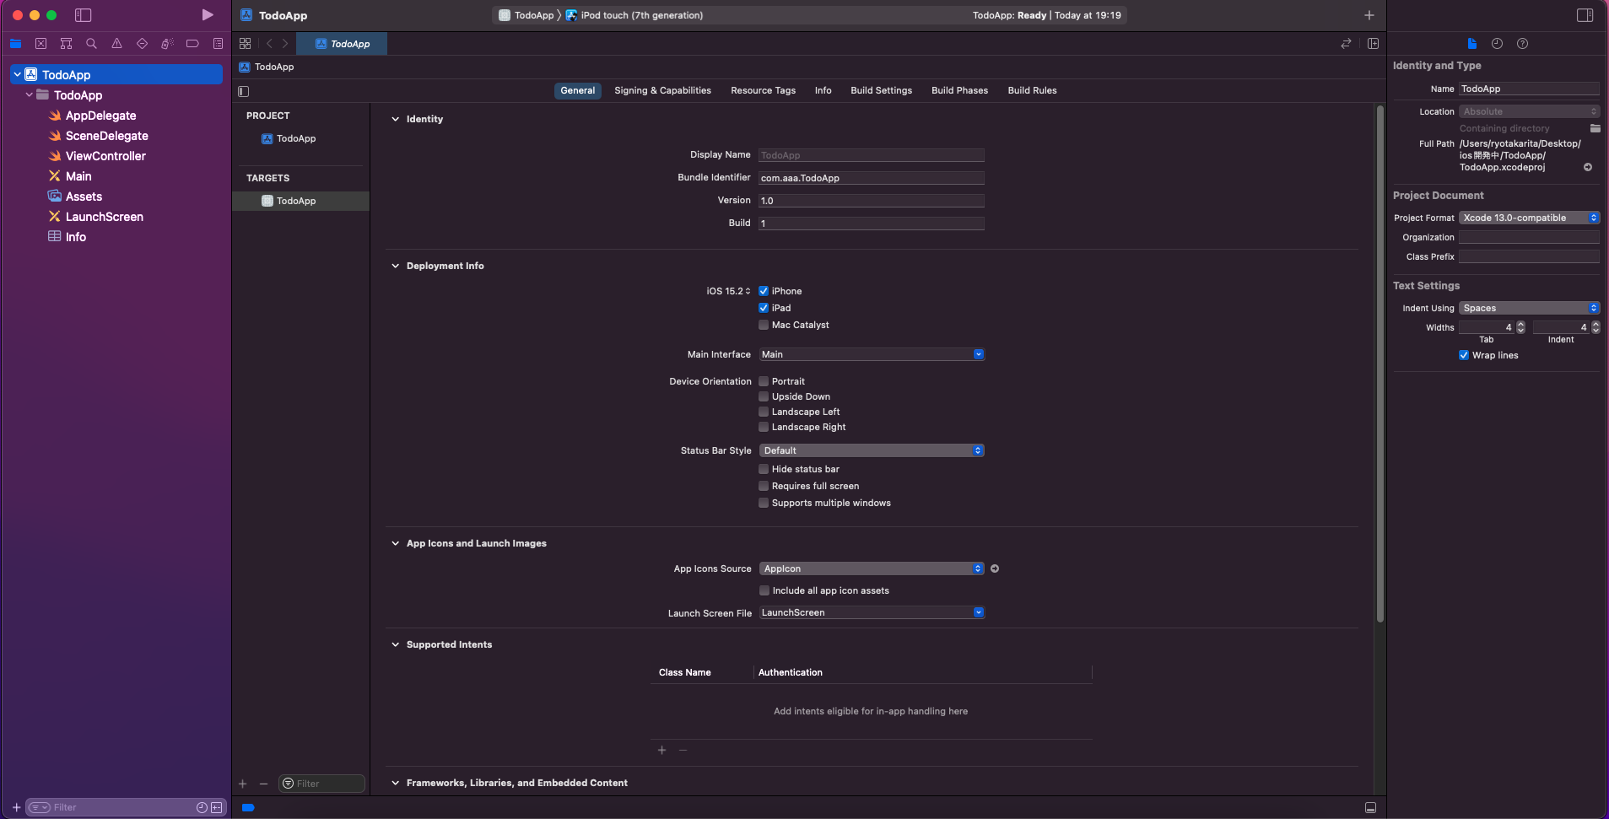Go back in editor history
The image size is (1609, 819).
pyautogui.click(x=269, y=43)
